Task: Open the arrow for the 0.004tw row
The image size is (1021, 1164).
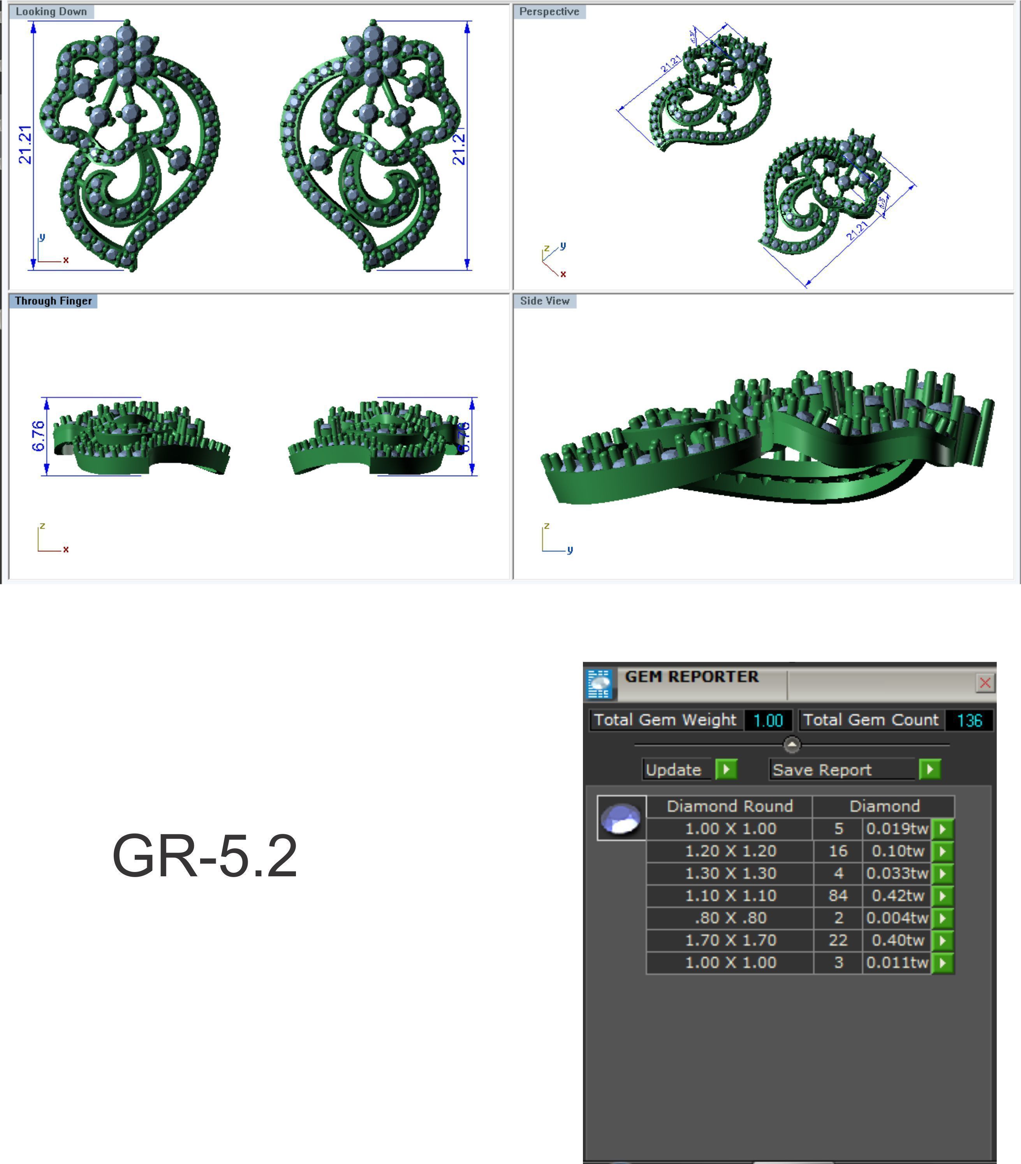Action: point(942,918)
